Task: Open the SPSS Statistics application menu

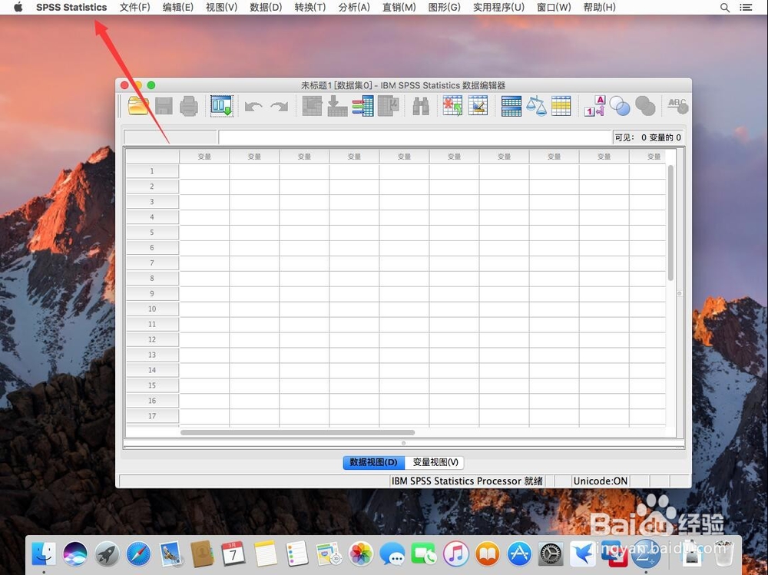Action: 71,8
